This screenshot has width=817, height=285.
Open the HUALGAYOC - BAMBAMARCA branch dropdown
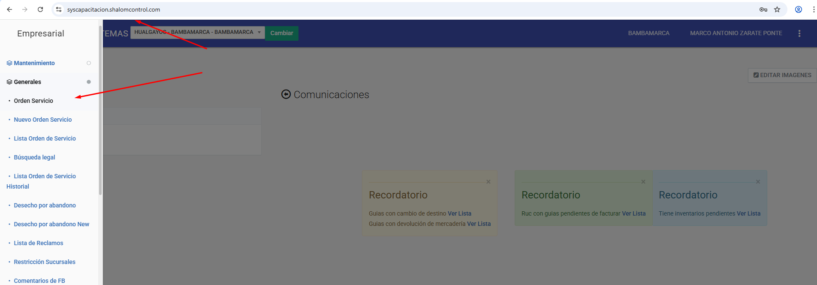[197, 33]
